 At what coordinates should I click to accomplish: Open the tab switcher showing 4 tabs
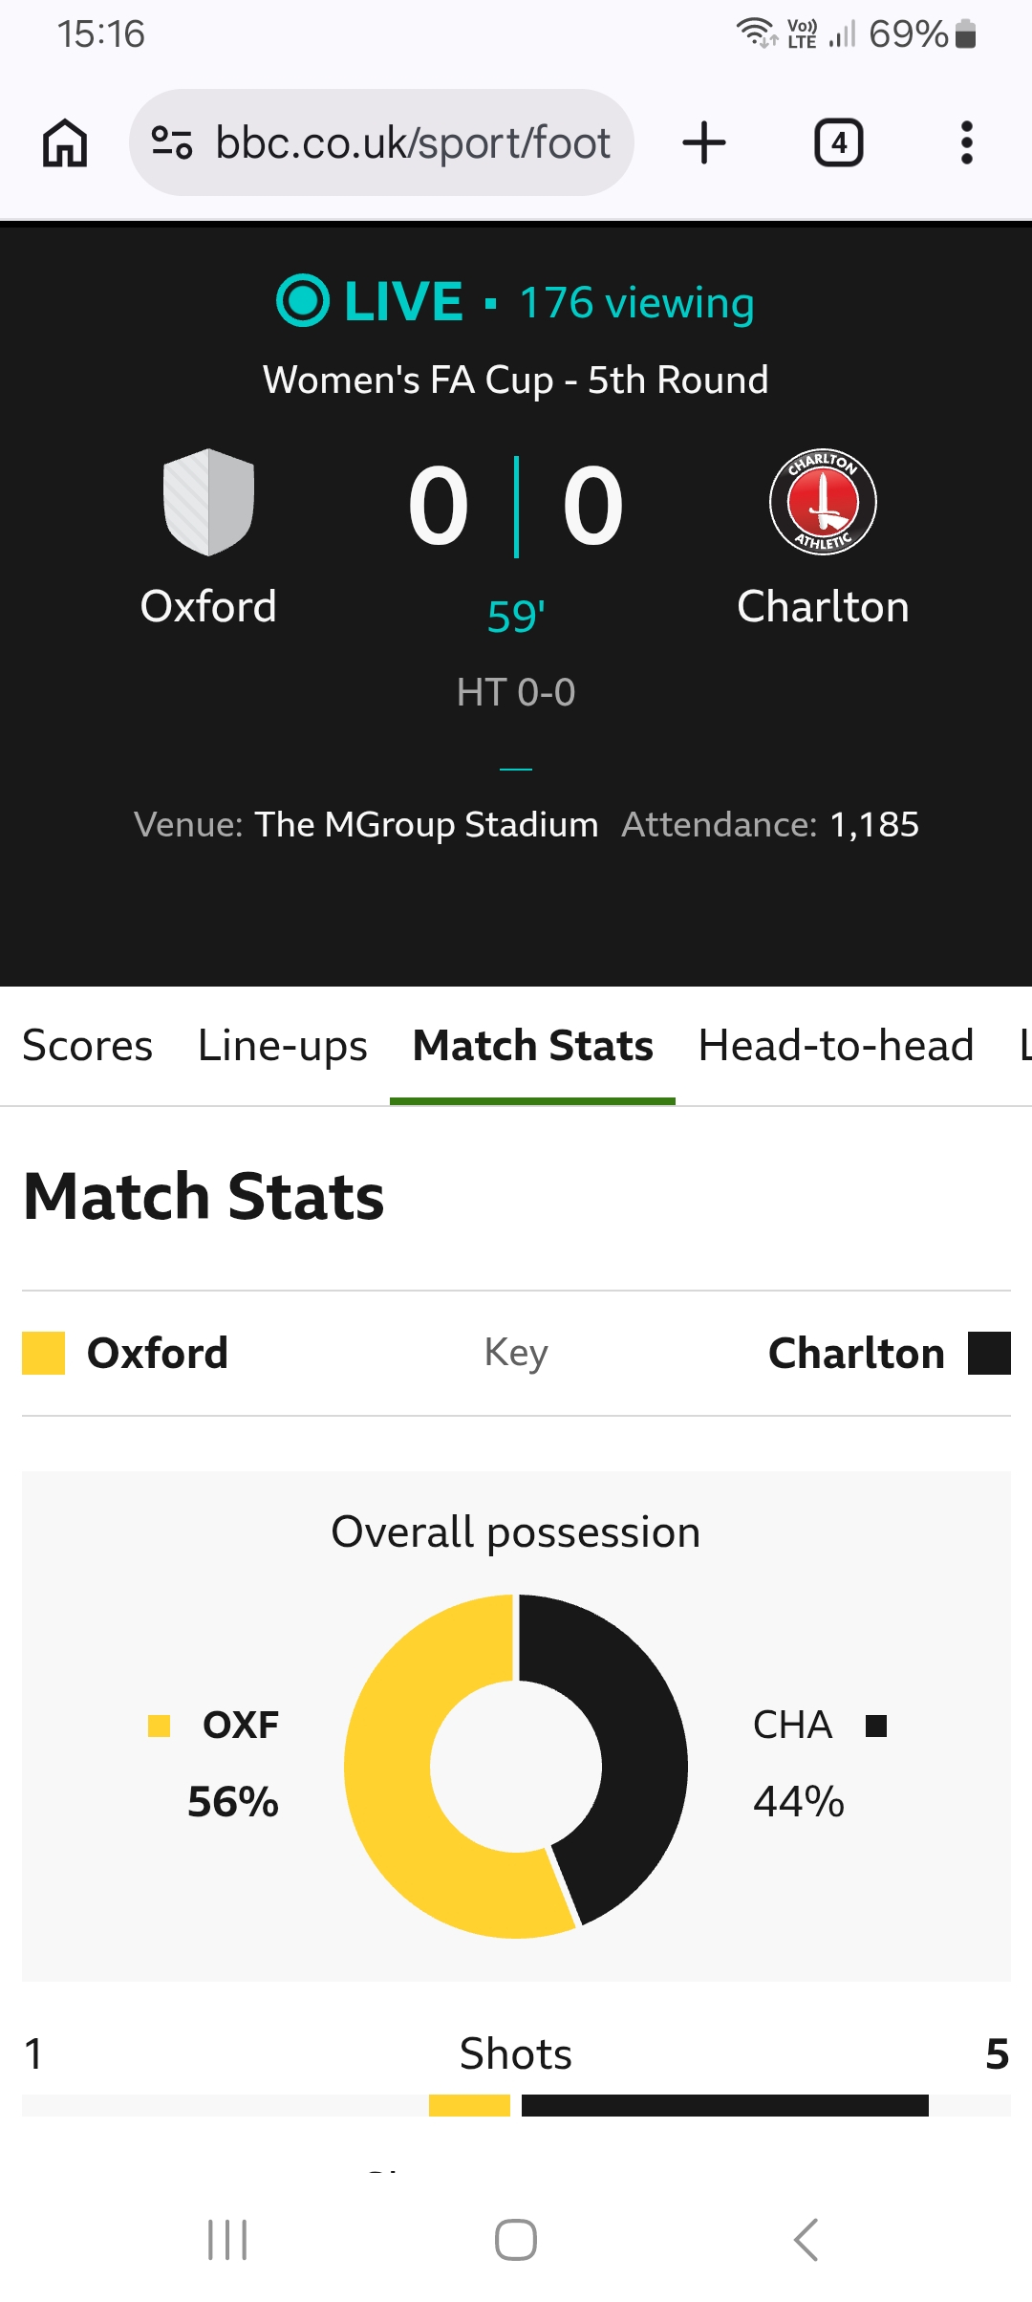838,143
